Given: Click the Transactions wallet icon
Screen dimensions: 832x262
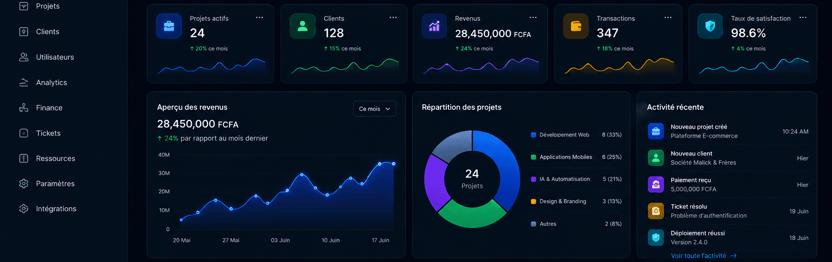Looking at the screenshot, I should pos(576,26).
